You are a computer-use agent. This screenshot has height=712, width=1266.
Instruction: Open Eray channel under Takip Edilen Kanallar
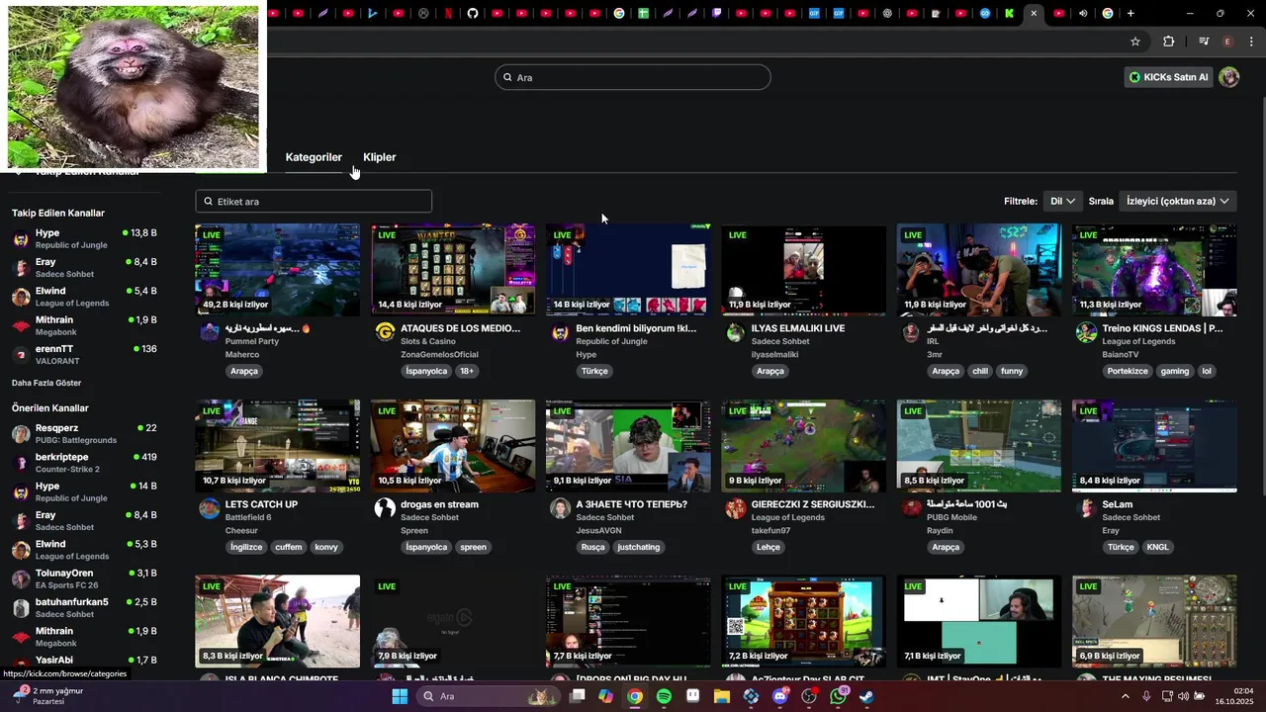[x=84, y=267]
